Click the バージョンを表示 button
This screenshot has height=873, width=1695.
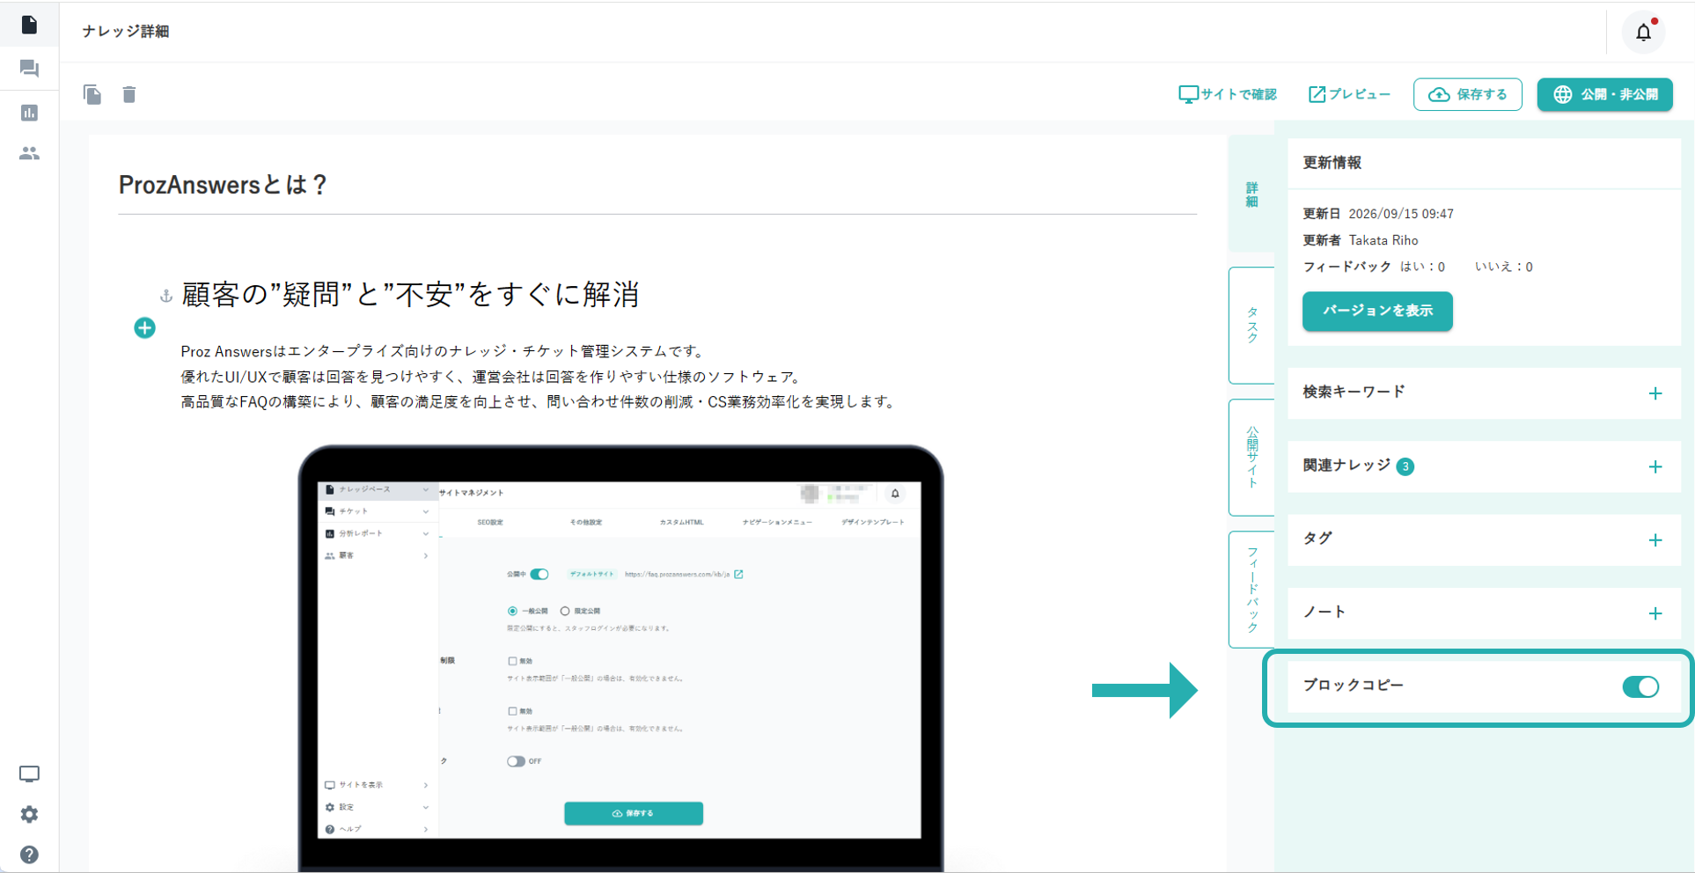[x=1377, y=311]
